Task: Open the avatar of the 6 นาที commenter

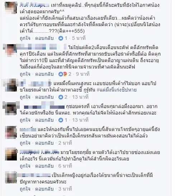Action: point(11,154)
